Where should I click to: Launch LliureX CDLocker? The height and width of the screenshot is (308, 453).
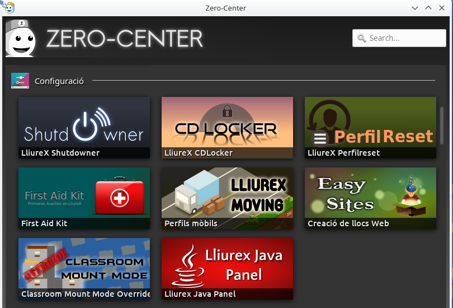[x=227, y=122]
